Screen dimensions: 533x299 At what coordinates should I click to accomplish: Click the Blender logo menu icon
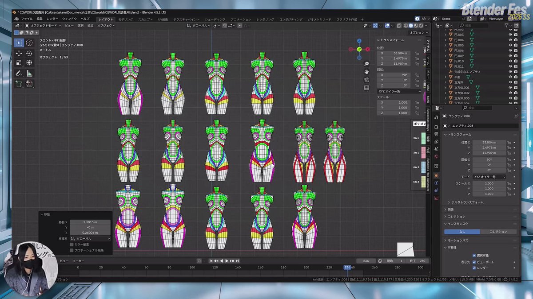[x=16, y=19]
